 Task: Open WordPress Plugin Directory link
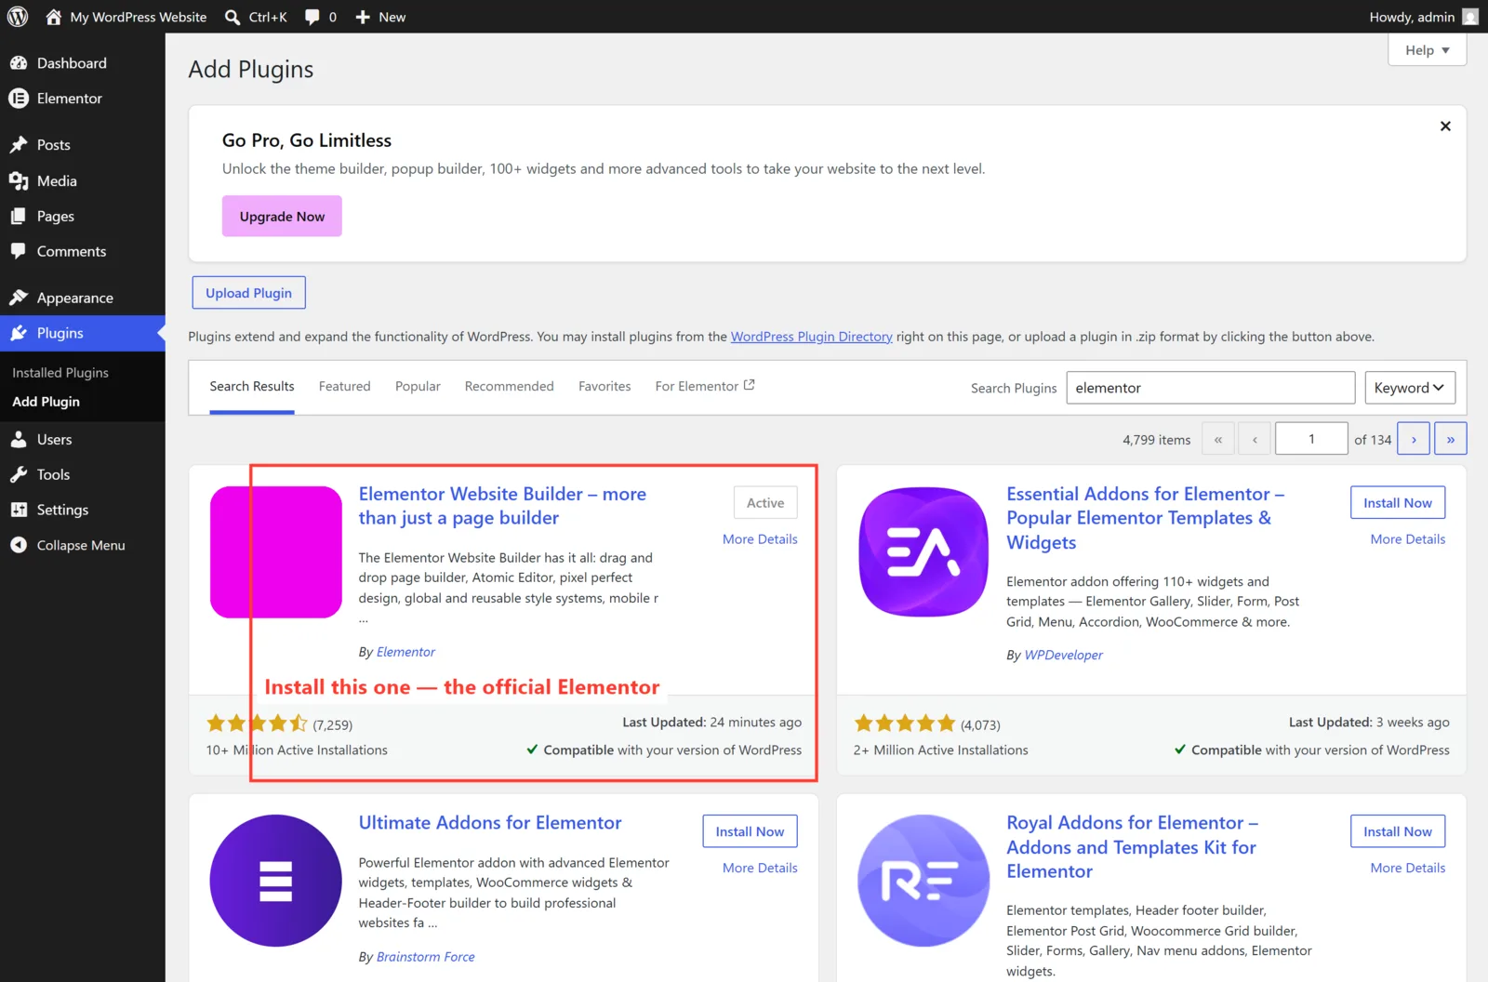pyautogui.click(x=811, y=337)
